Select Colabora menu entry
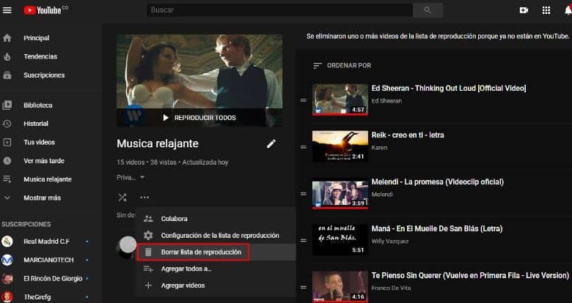 point(216,219)
